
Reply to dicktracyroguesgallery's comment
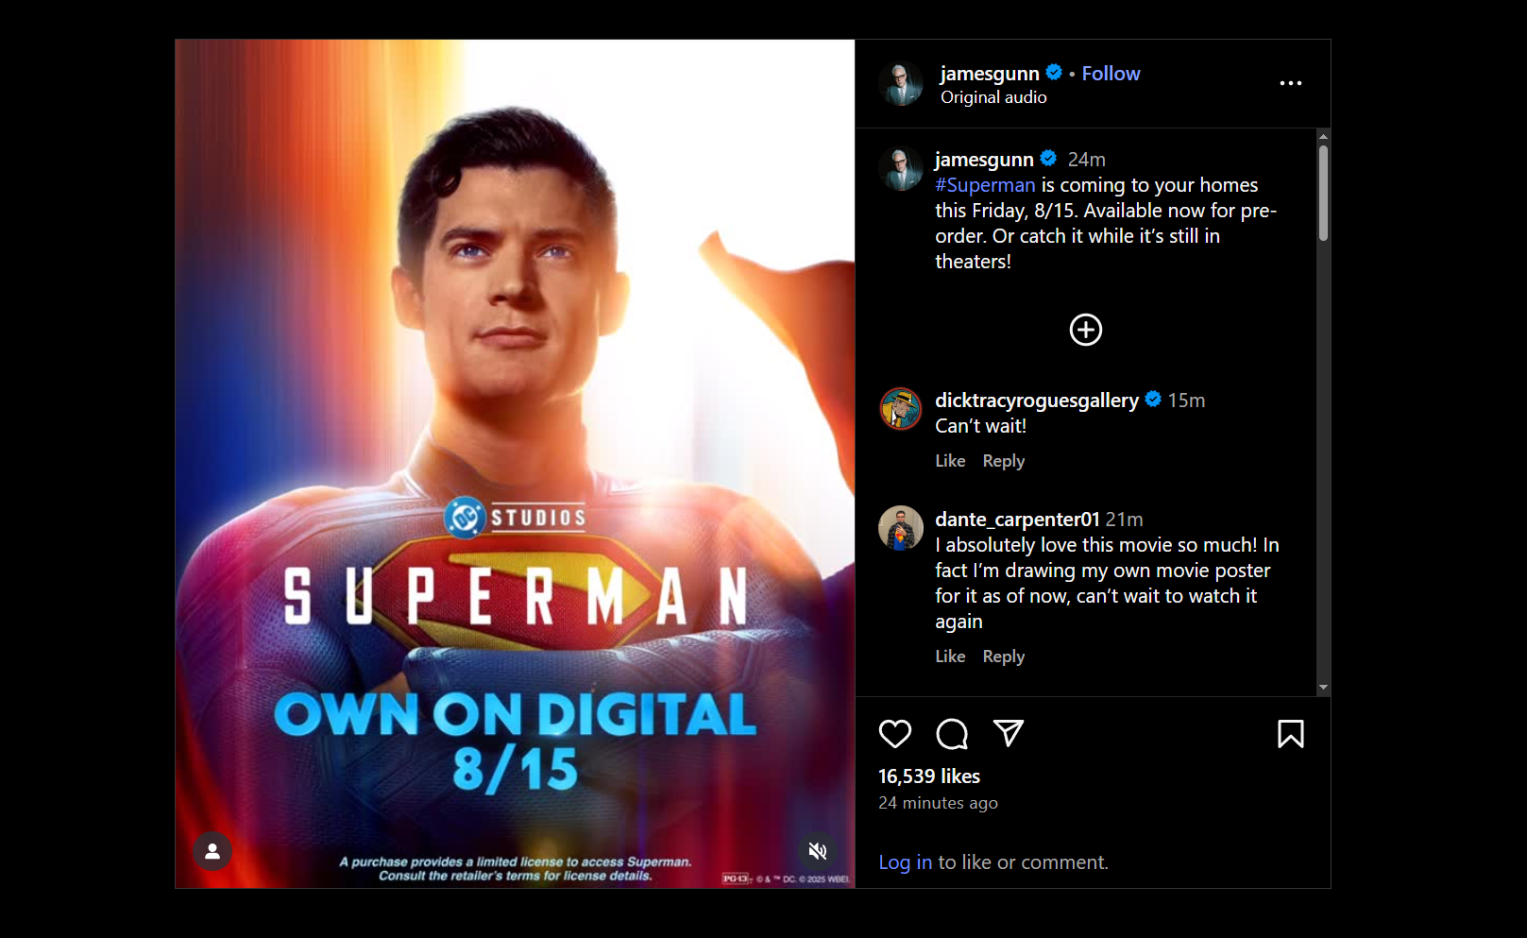(x=1003, y=461)
